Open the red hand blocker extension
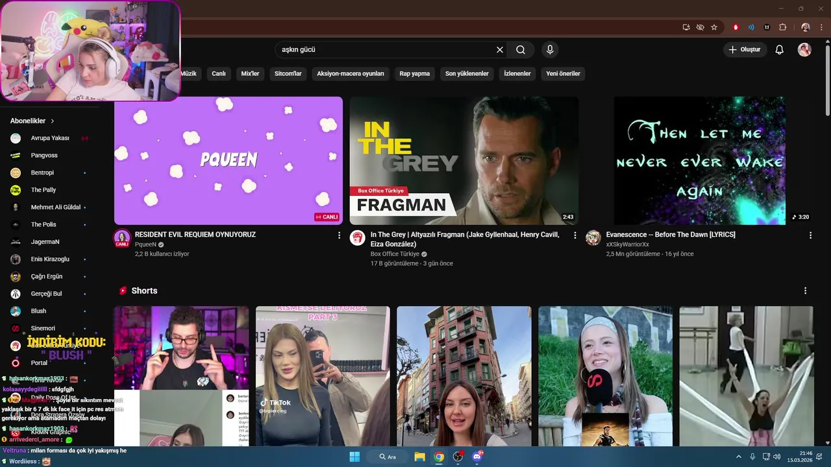This screenshot has width=831, height=467. coord(736,27)
